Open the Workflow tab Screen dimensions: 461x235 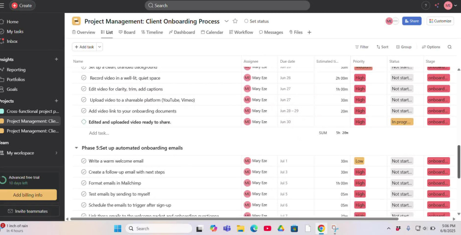(x=241, y=32)
